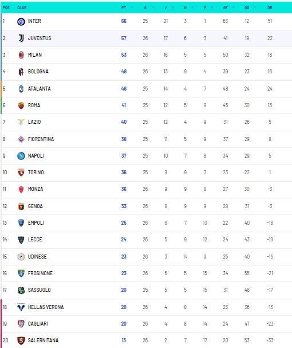Click the Juventus logo icon
292x348 pixels.
pos(21,38)
